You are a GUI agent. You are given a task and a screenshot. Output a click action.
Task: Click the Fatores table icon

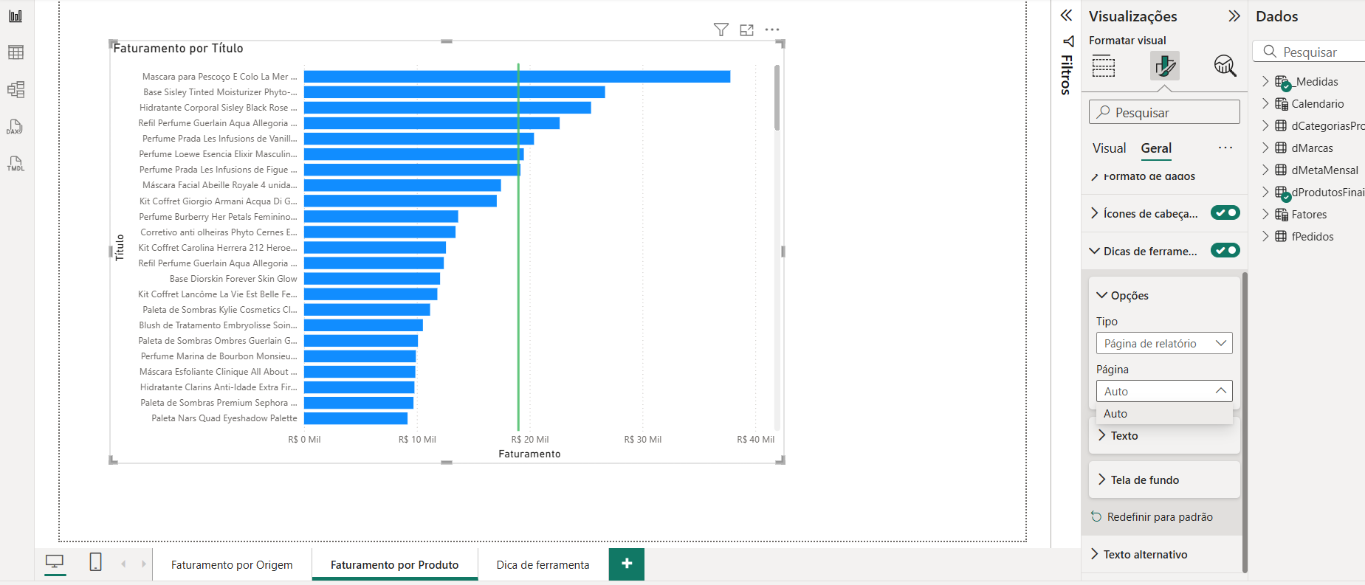(1282, 215)
